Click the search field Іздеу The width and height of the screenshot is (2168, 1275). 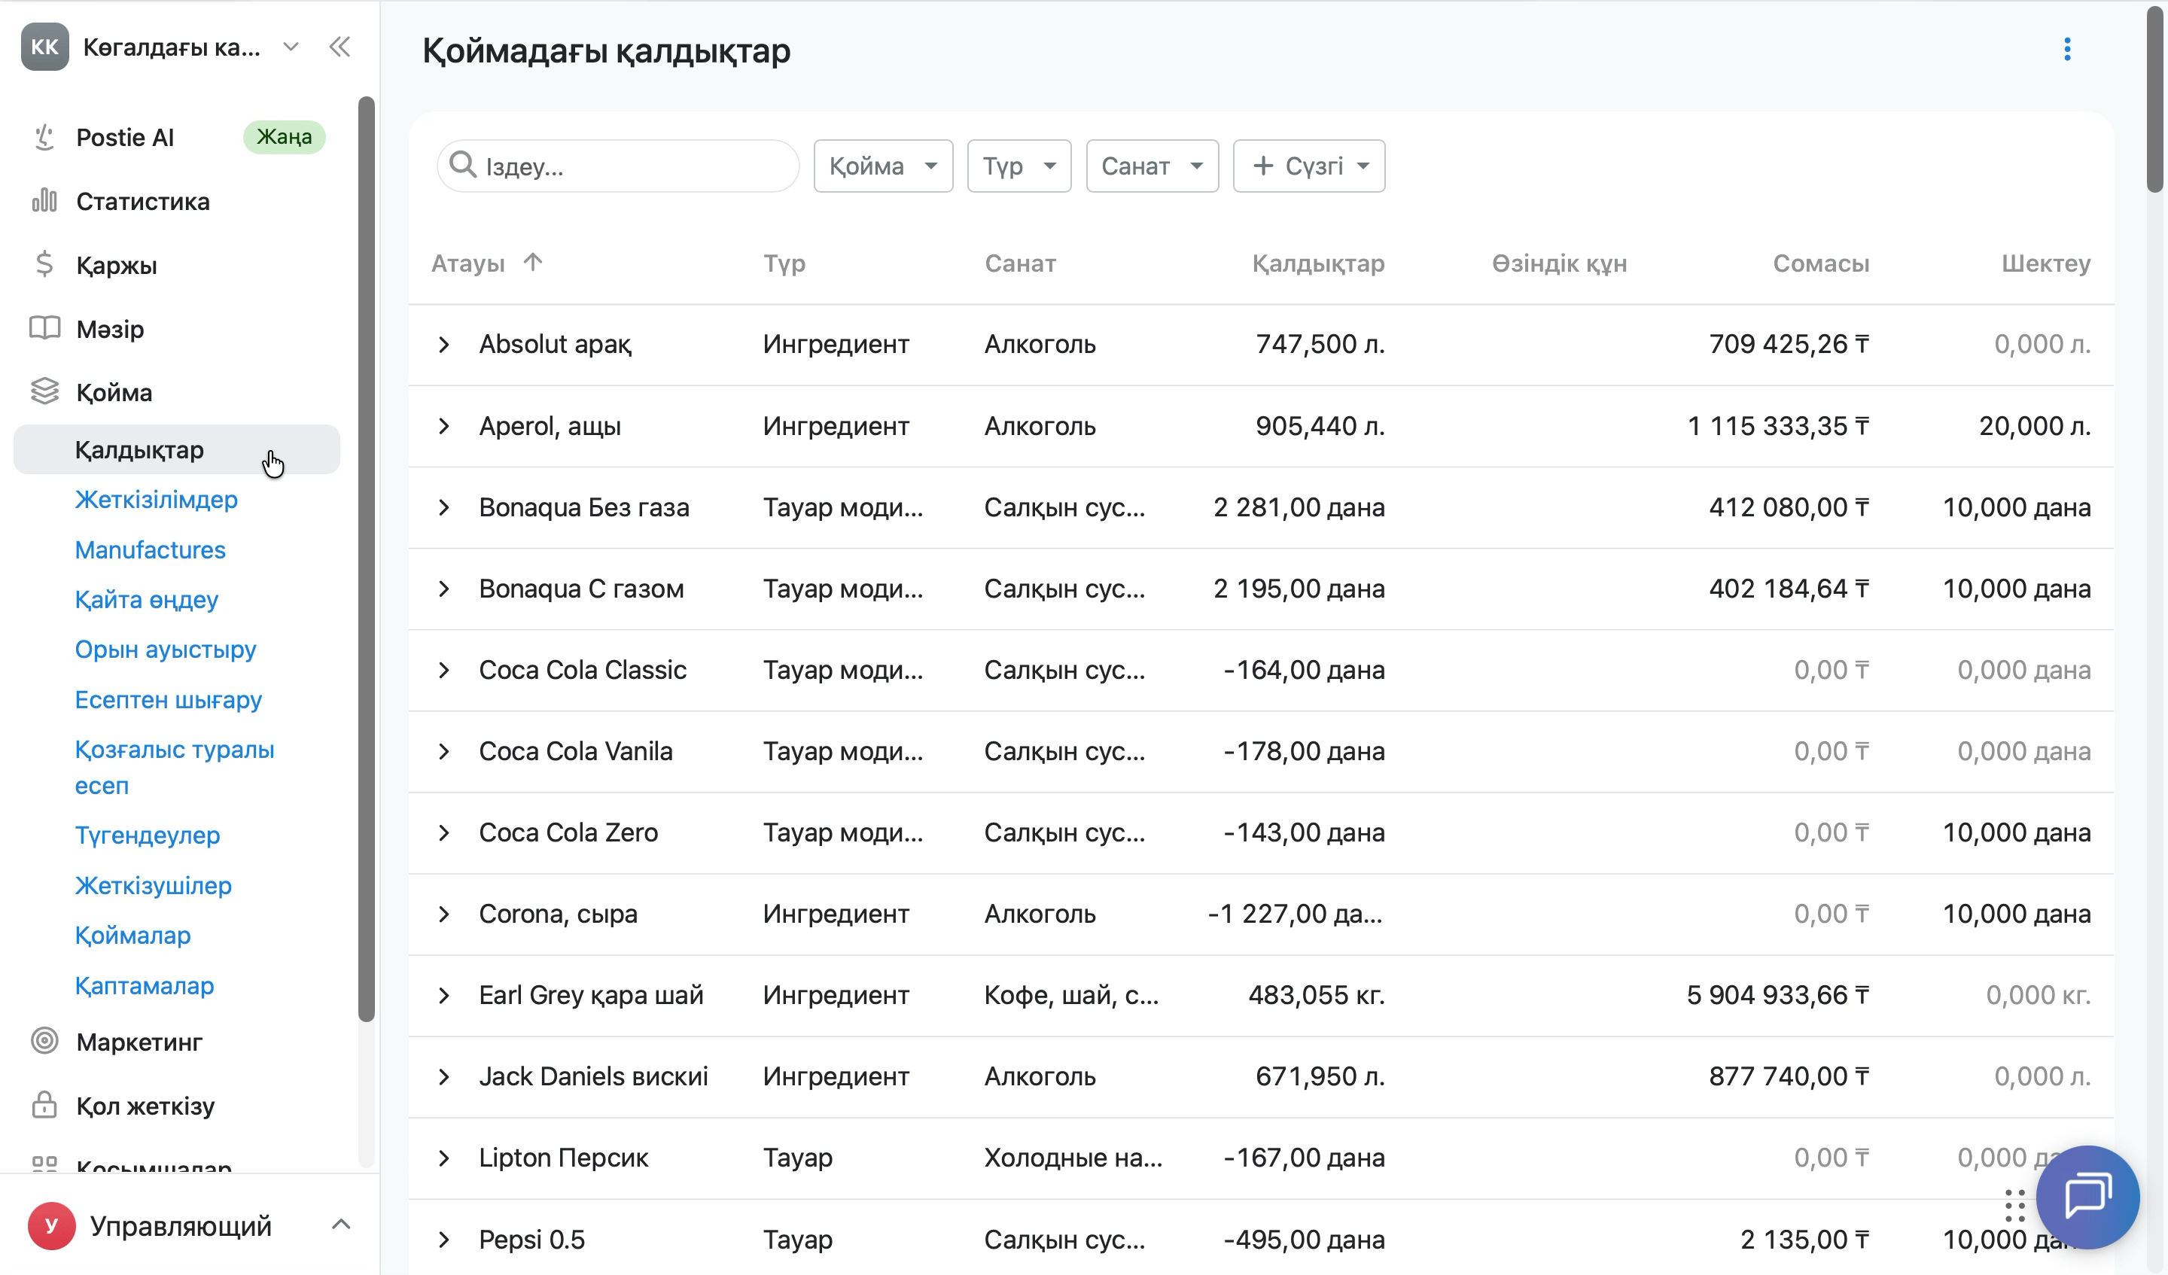[x=618, y=166]
